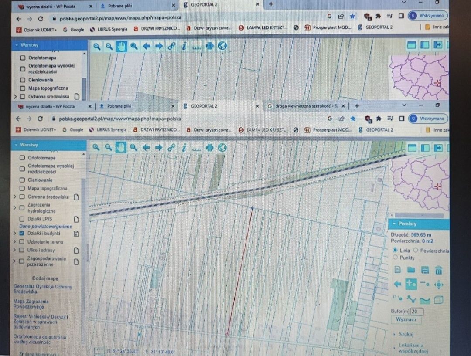Click the undo arrow in Pomiary panel

(397, 284)
